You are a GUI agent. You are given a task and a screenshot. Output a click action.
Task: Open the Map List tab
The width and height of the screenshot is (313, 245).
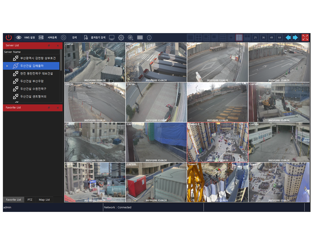point(44,200)
